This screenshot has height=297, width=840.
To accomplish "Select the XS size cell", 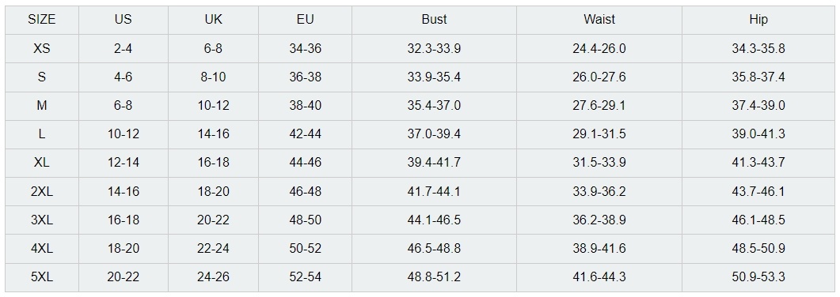I will click(x=42, y=49).
